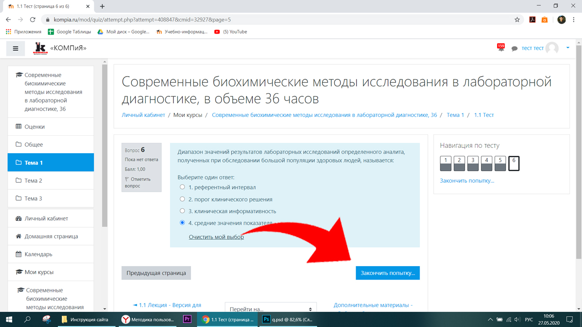Flag question with Отметить вопрос

(x=138, y=182)
